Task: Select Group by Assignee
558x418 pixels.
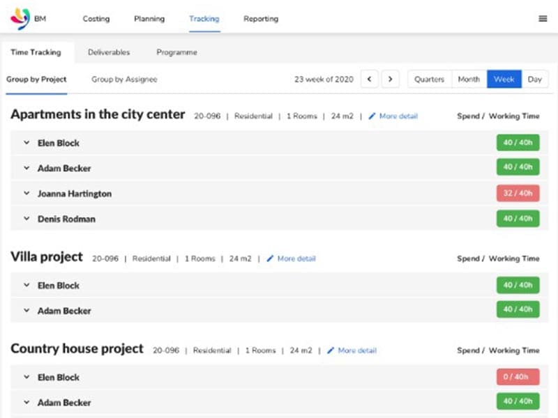Action: tap(124, 79)
